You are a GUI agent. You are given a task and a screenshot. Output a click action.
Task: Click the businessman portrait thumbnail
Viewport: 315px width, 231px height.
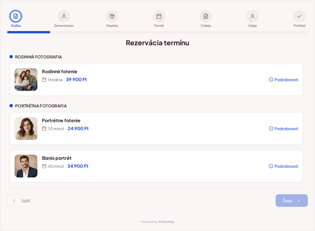click(x=26, y=166)
